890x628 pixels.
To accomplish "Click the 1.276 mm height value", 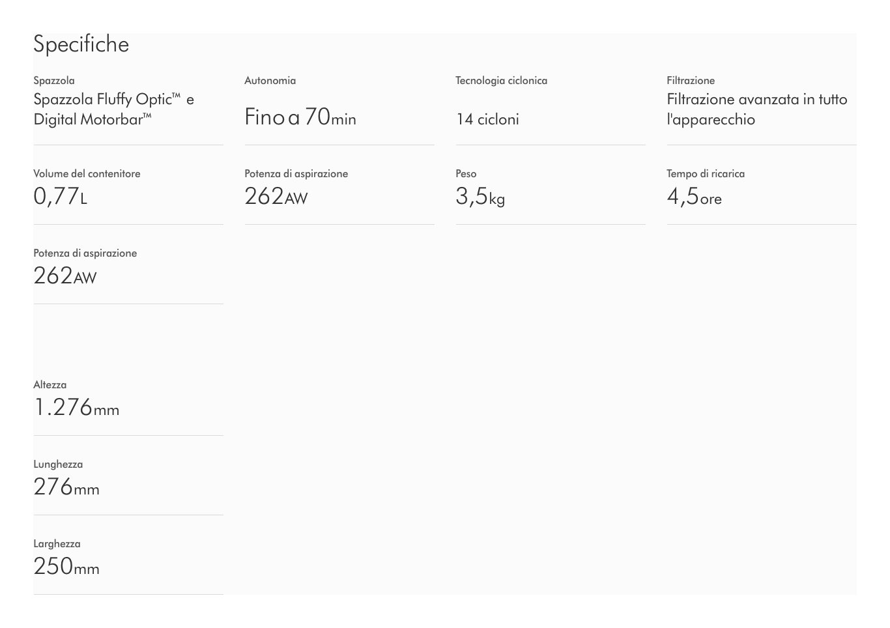I will tap(76, 408).
